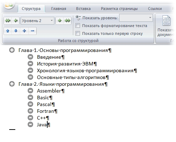
Task: Click the demote right green arrow
Action: (x=60, y=21)
